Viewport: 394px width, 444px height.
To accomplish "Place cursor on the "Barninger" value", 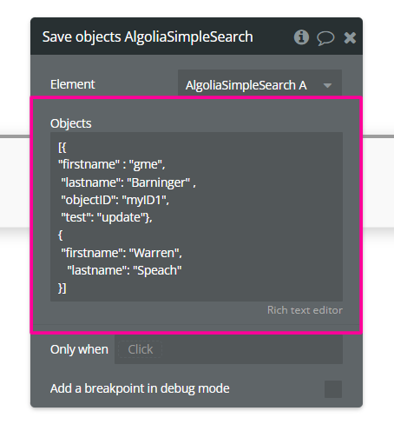I will click(159, 182).
